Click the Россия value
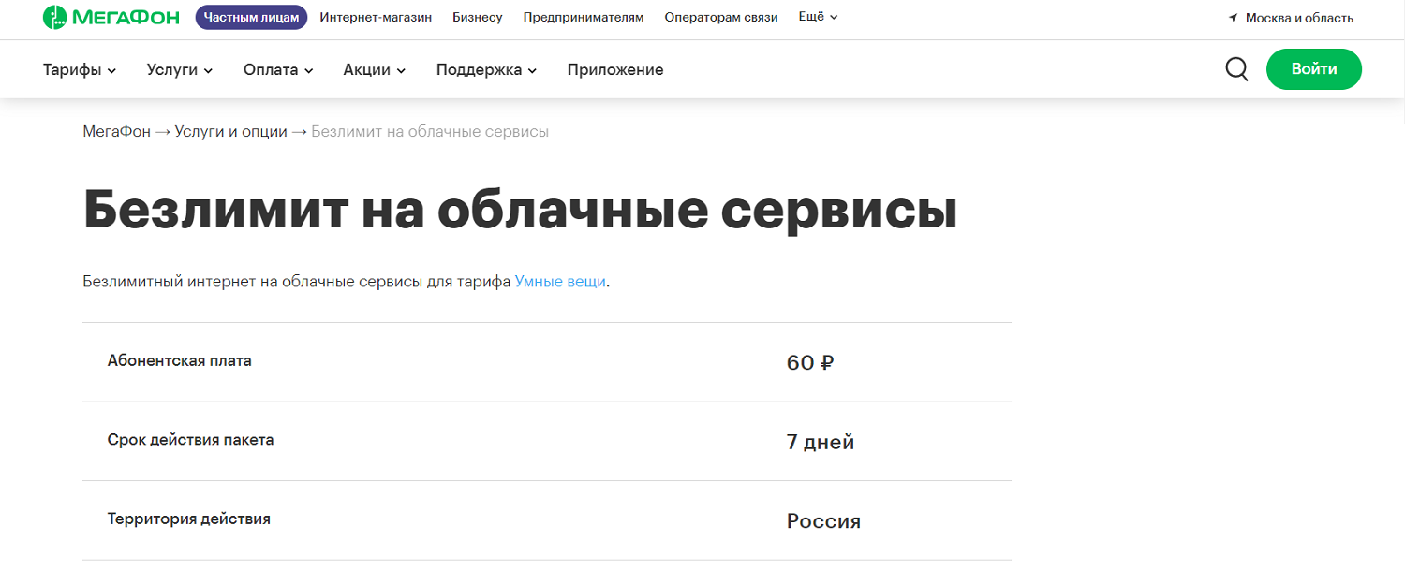 [x=823, y=521]
